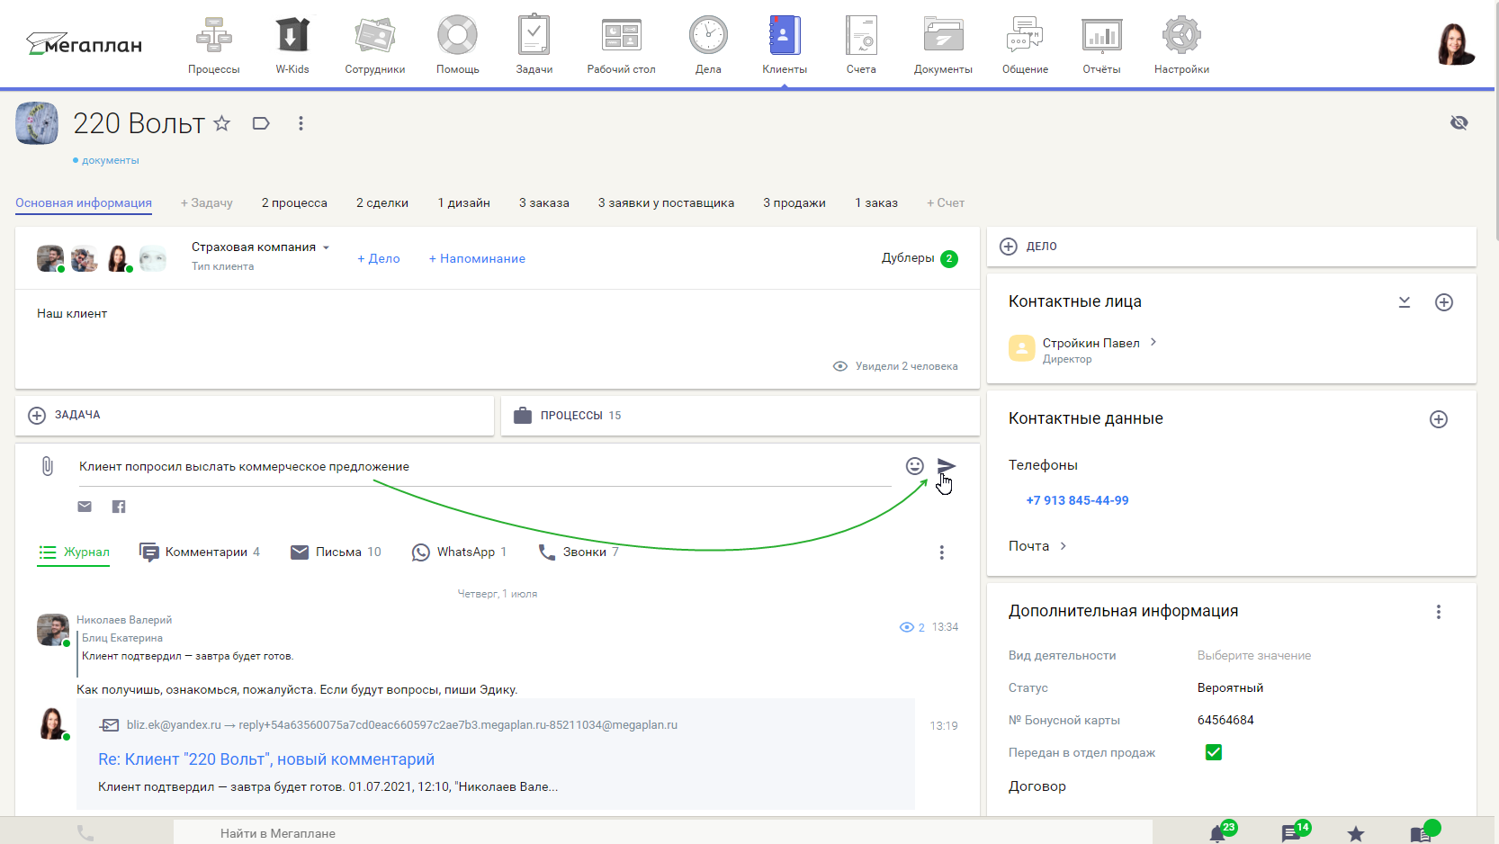Call phone +7 913 845-44-99
This screenshot has width=1499, height=844.
pyautogui.click(x=1077, y=500)
